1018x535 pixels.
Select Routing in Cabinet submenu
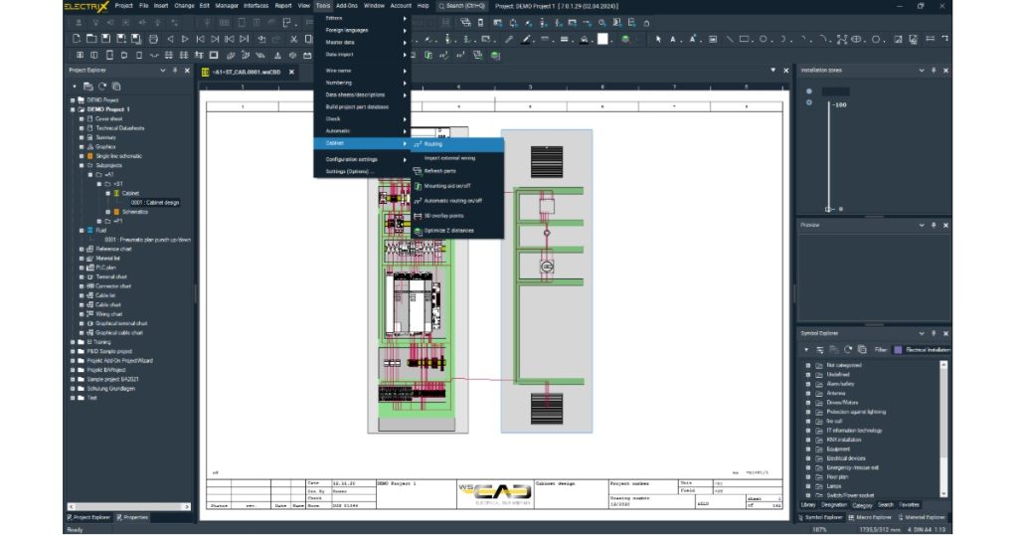click(457, 144)
